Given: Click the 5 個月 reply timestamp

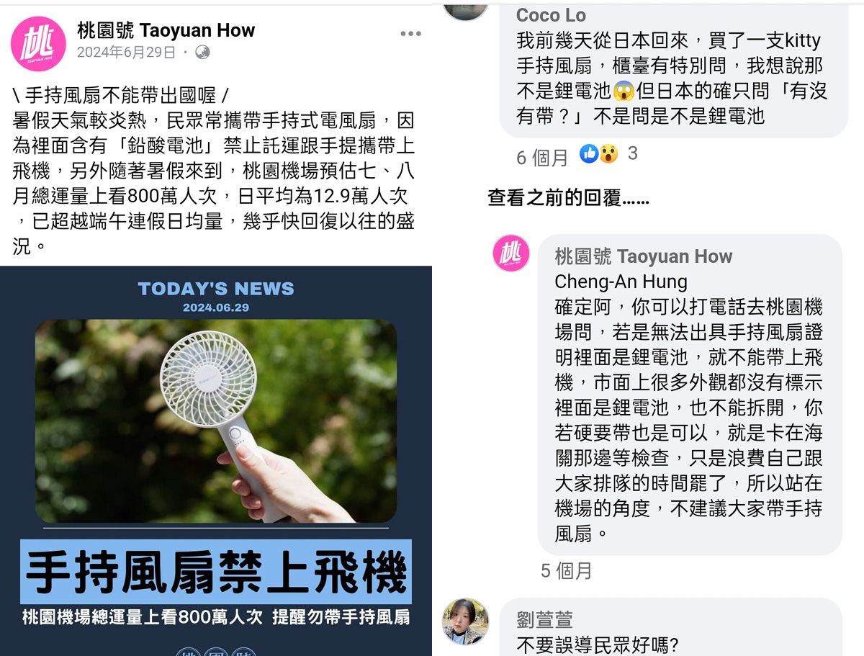Looking at the screenshot, I should [x=566, y=571].
